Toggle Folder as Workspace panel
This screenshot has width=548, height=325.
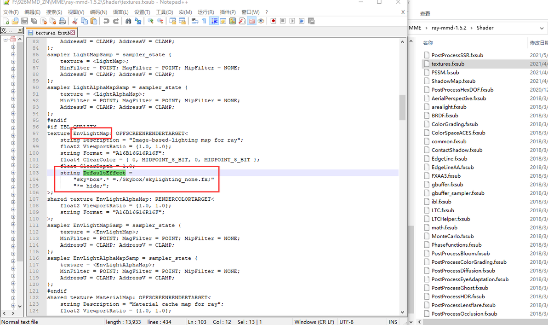(x=251, y=21)
